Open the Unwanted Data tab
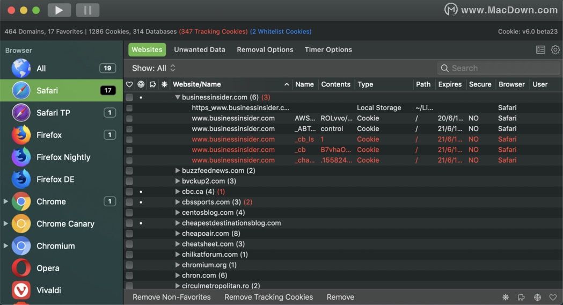 pyautogui.click(x=200, y=49)
